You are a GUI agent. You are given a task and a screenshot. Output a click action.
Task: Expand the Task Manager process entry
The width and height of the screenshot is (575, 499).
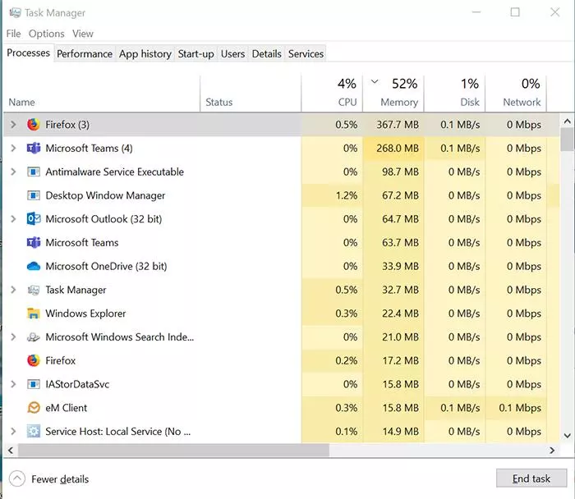pyautogui.click(x=13, y=290)
